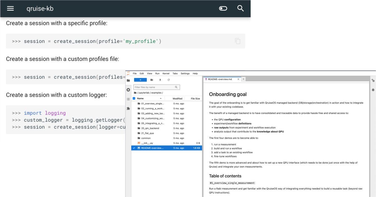Open the File menu in JupyterLab
The height and width of the screenshot is (197, 376).
click(x=135, y=73)
